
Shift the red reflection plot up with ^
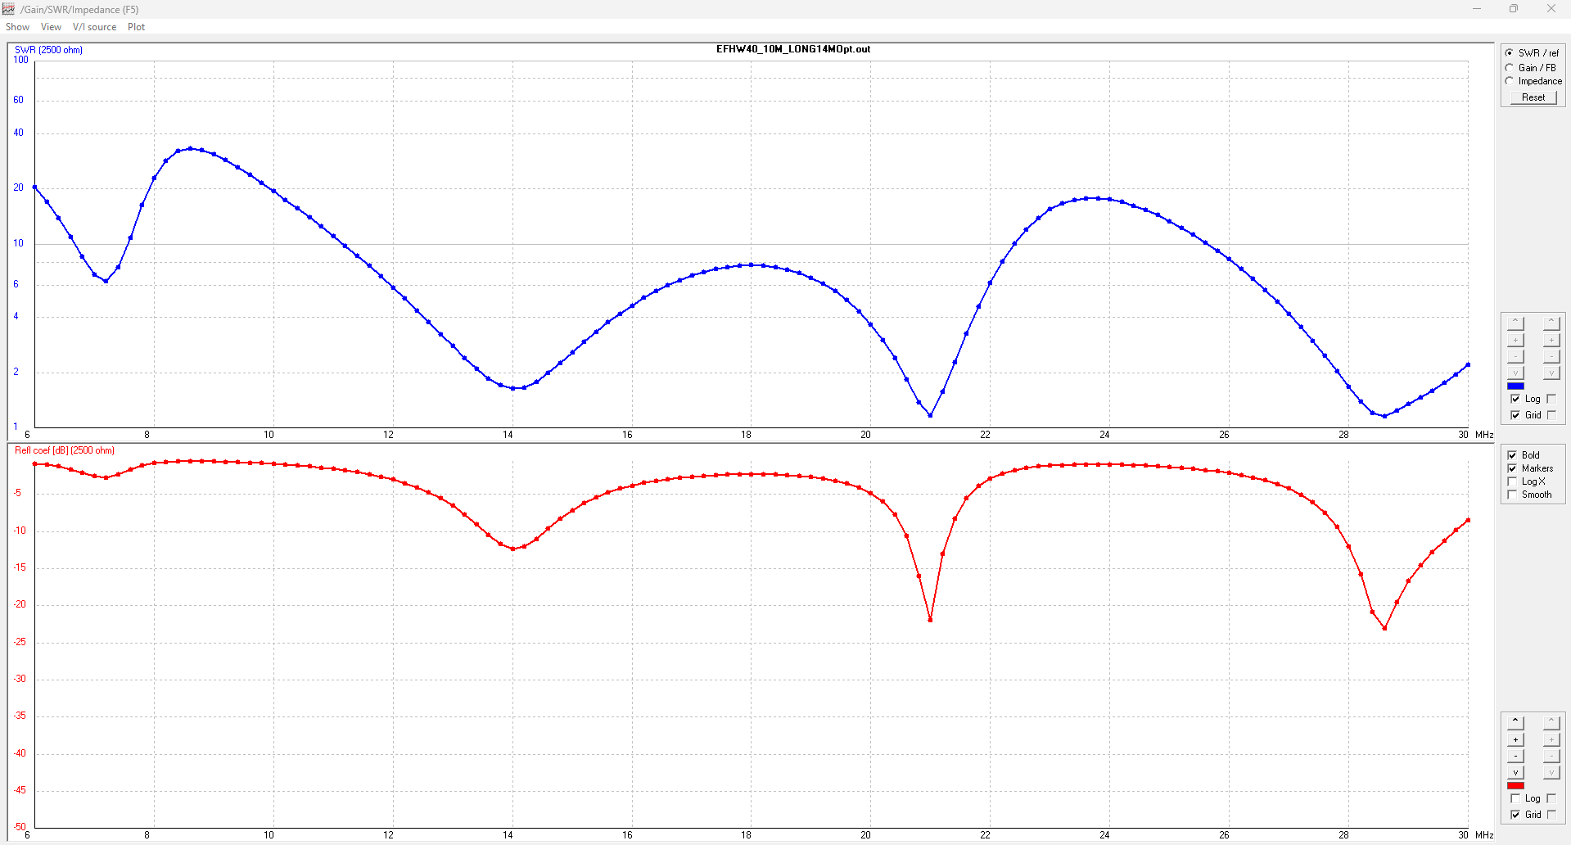click(x=1515, y=723)
